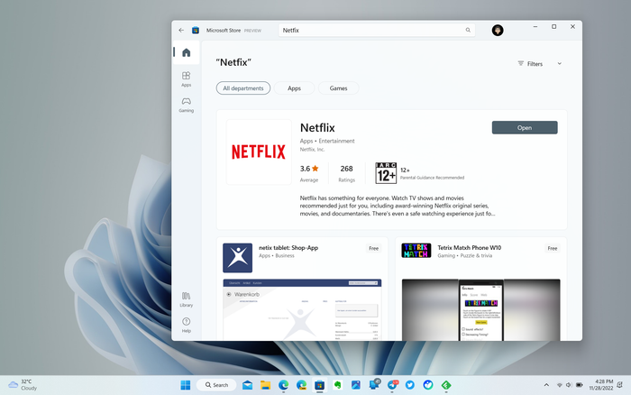Click the Free badge on netix tablet
The height and width of the screenshot is (395, 631).
pyautogui.click(x=373, y=248)
